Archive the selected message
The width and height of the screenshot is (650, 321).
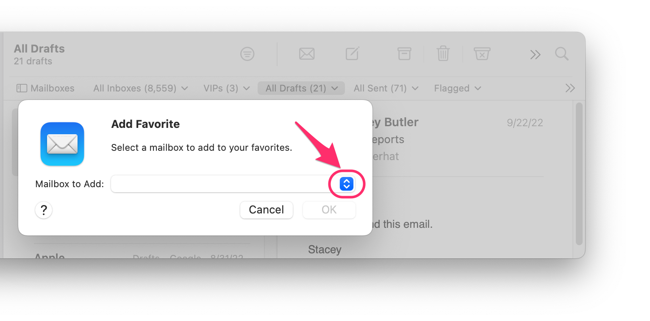(x=404, y=53)
